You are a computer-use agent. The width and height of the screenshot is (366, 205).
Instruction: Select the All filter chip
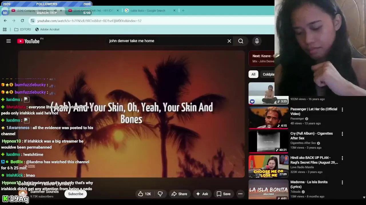[253, 74]
